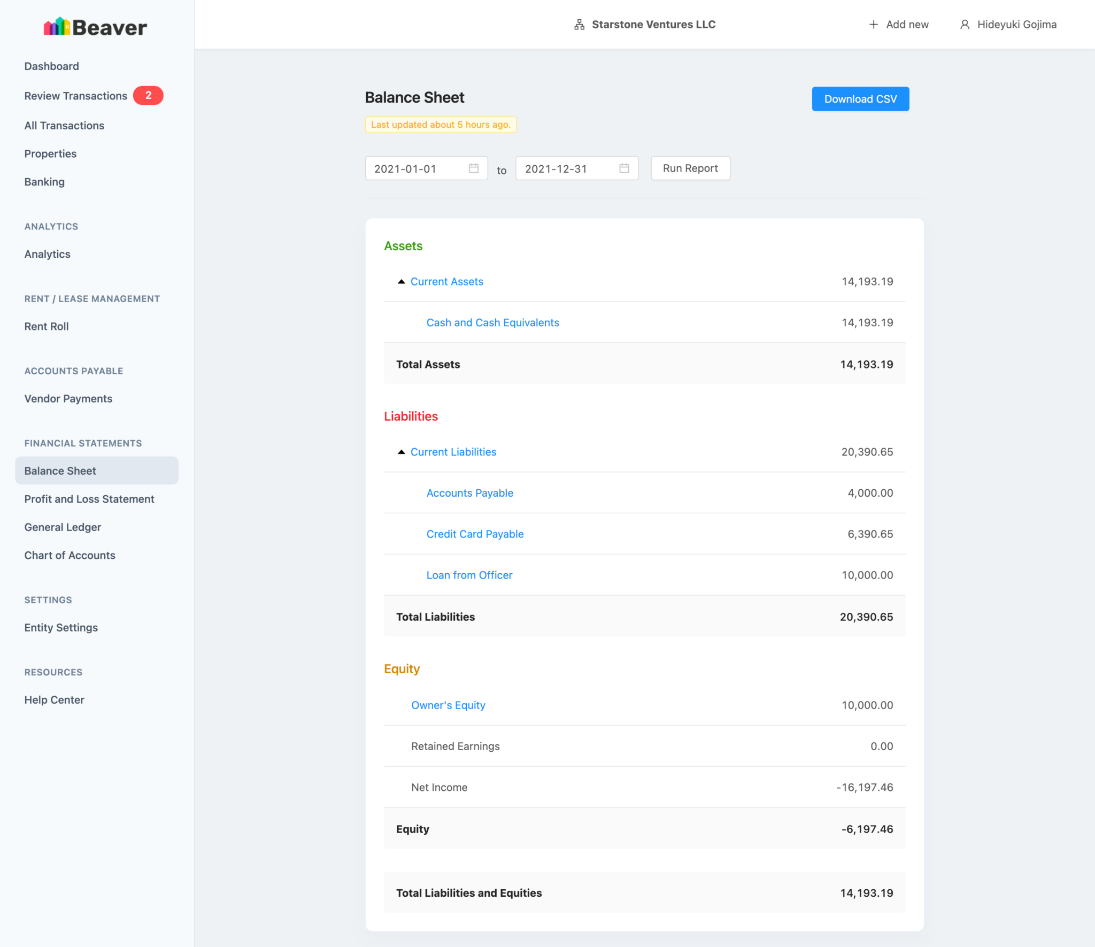The width and height of the screenshot is (1095, 947).
Task: Click the Run Report button
Action: click(x=690, y=168)
